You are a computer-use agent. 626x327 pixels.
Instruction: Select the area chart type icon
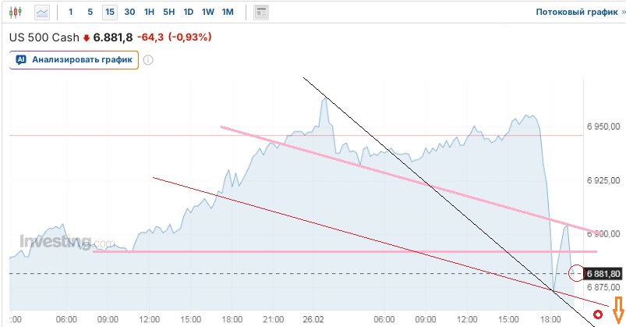[x=42, y=12]
